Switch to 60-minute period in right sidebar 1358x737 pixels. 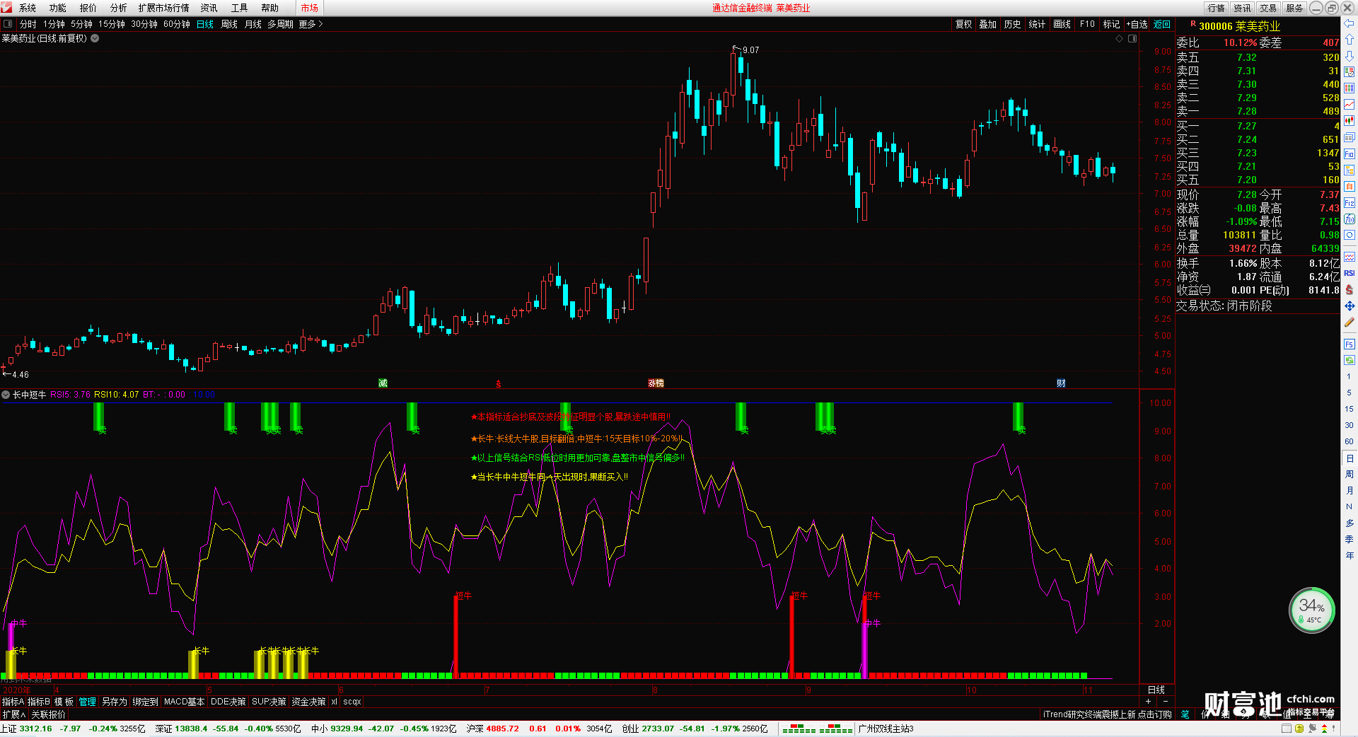pyautogui.click(x=1349, y=441)
